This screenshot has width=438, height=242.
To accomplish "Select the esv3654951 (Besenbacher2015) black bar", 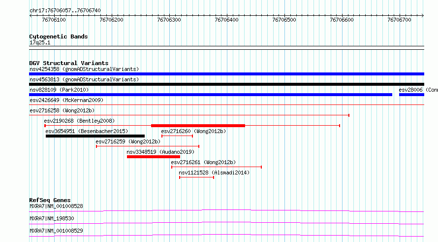I will point(95,136).
